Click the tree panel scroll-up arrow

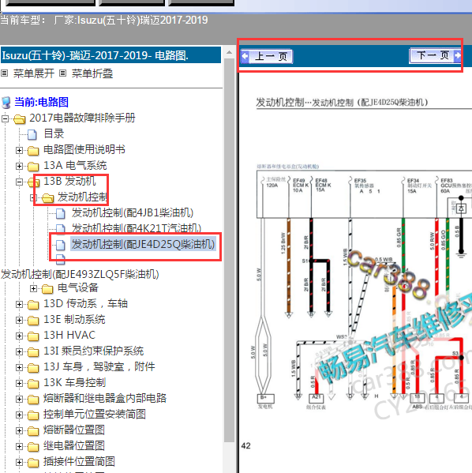(x=229, y=52)
